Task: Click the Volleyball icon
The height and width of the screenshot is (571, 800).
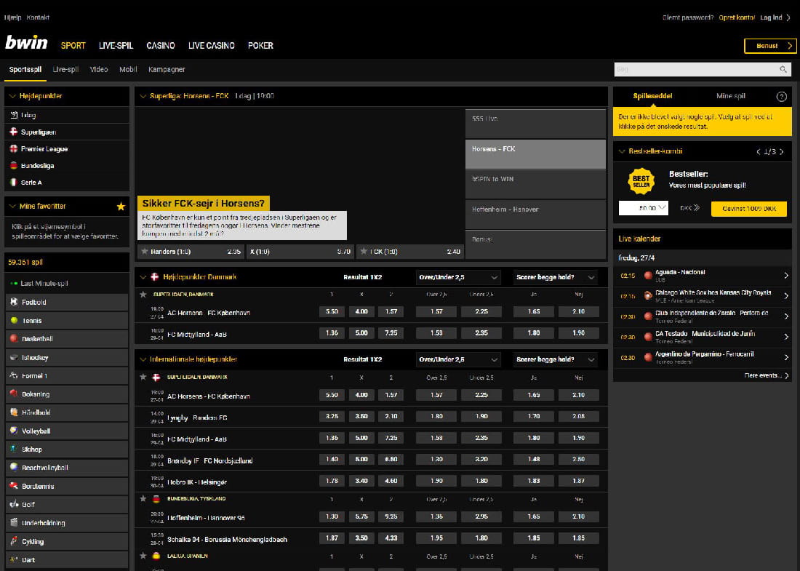Action: (15, 431)
